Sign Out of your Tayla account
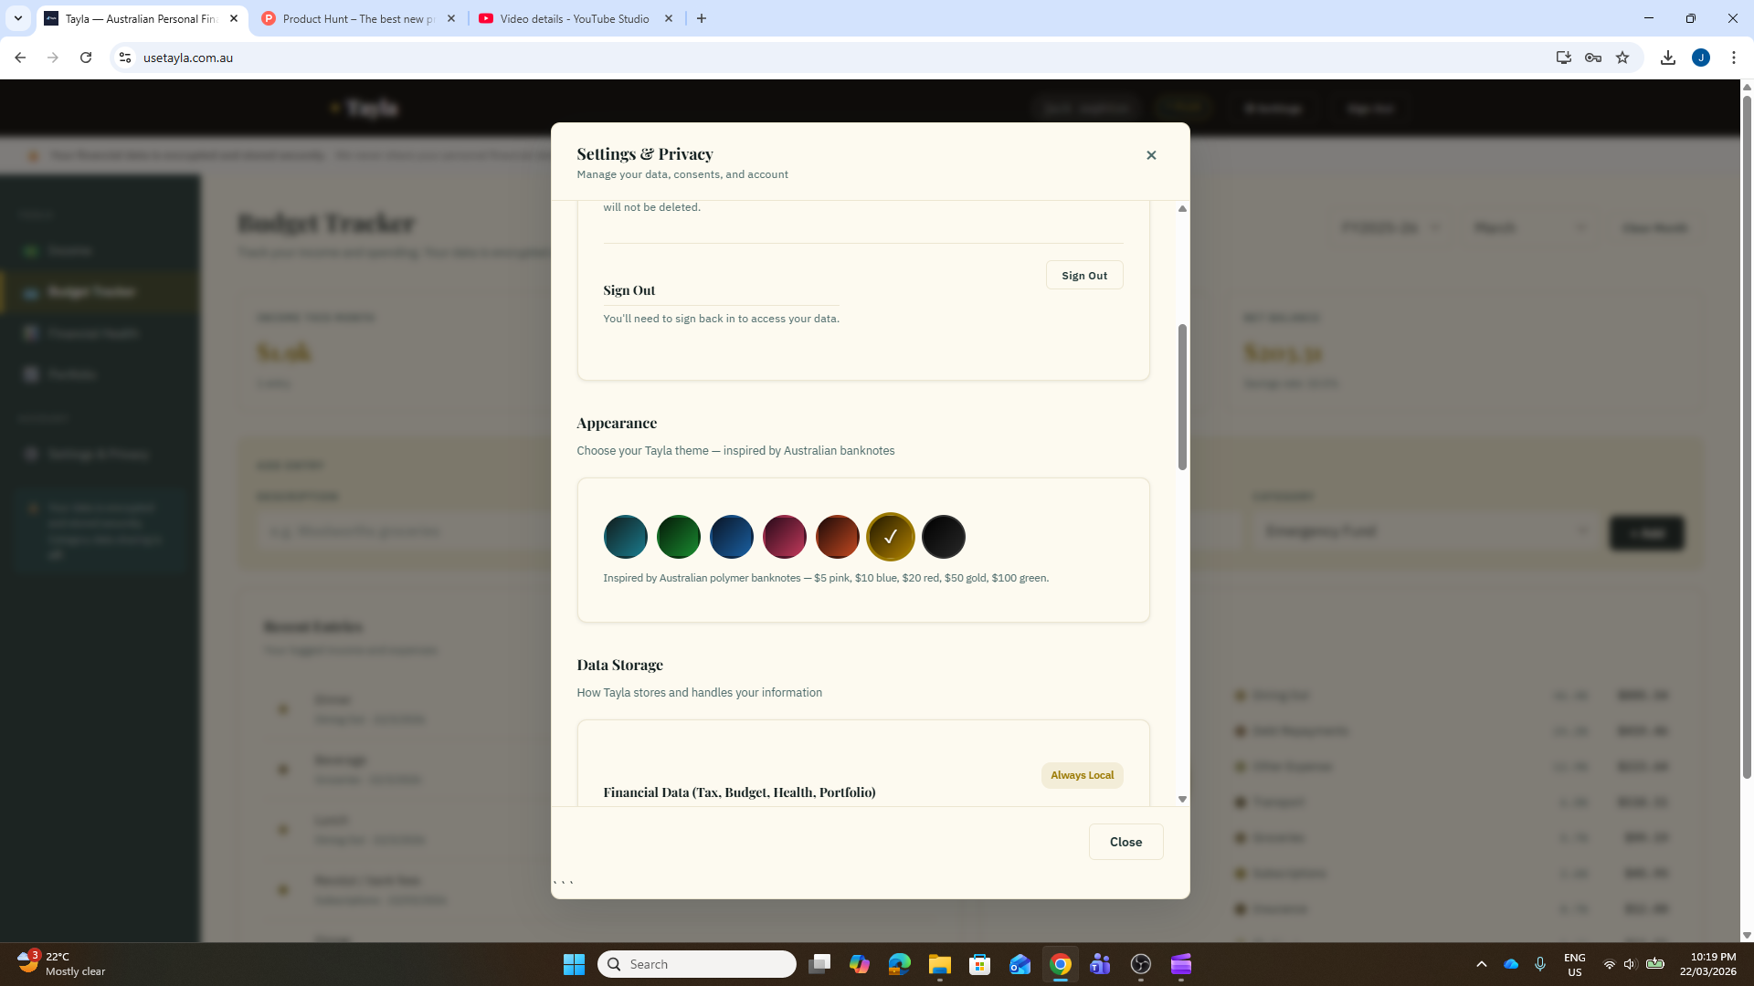The width and height of the screenshot is (1754, 986). coord(1083,275)
